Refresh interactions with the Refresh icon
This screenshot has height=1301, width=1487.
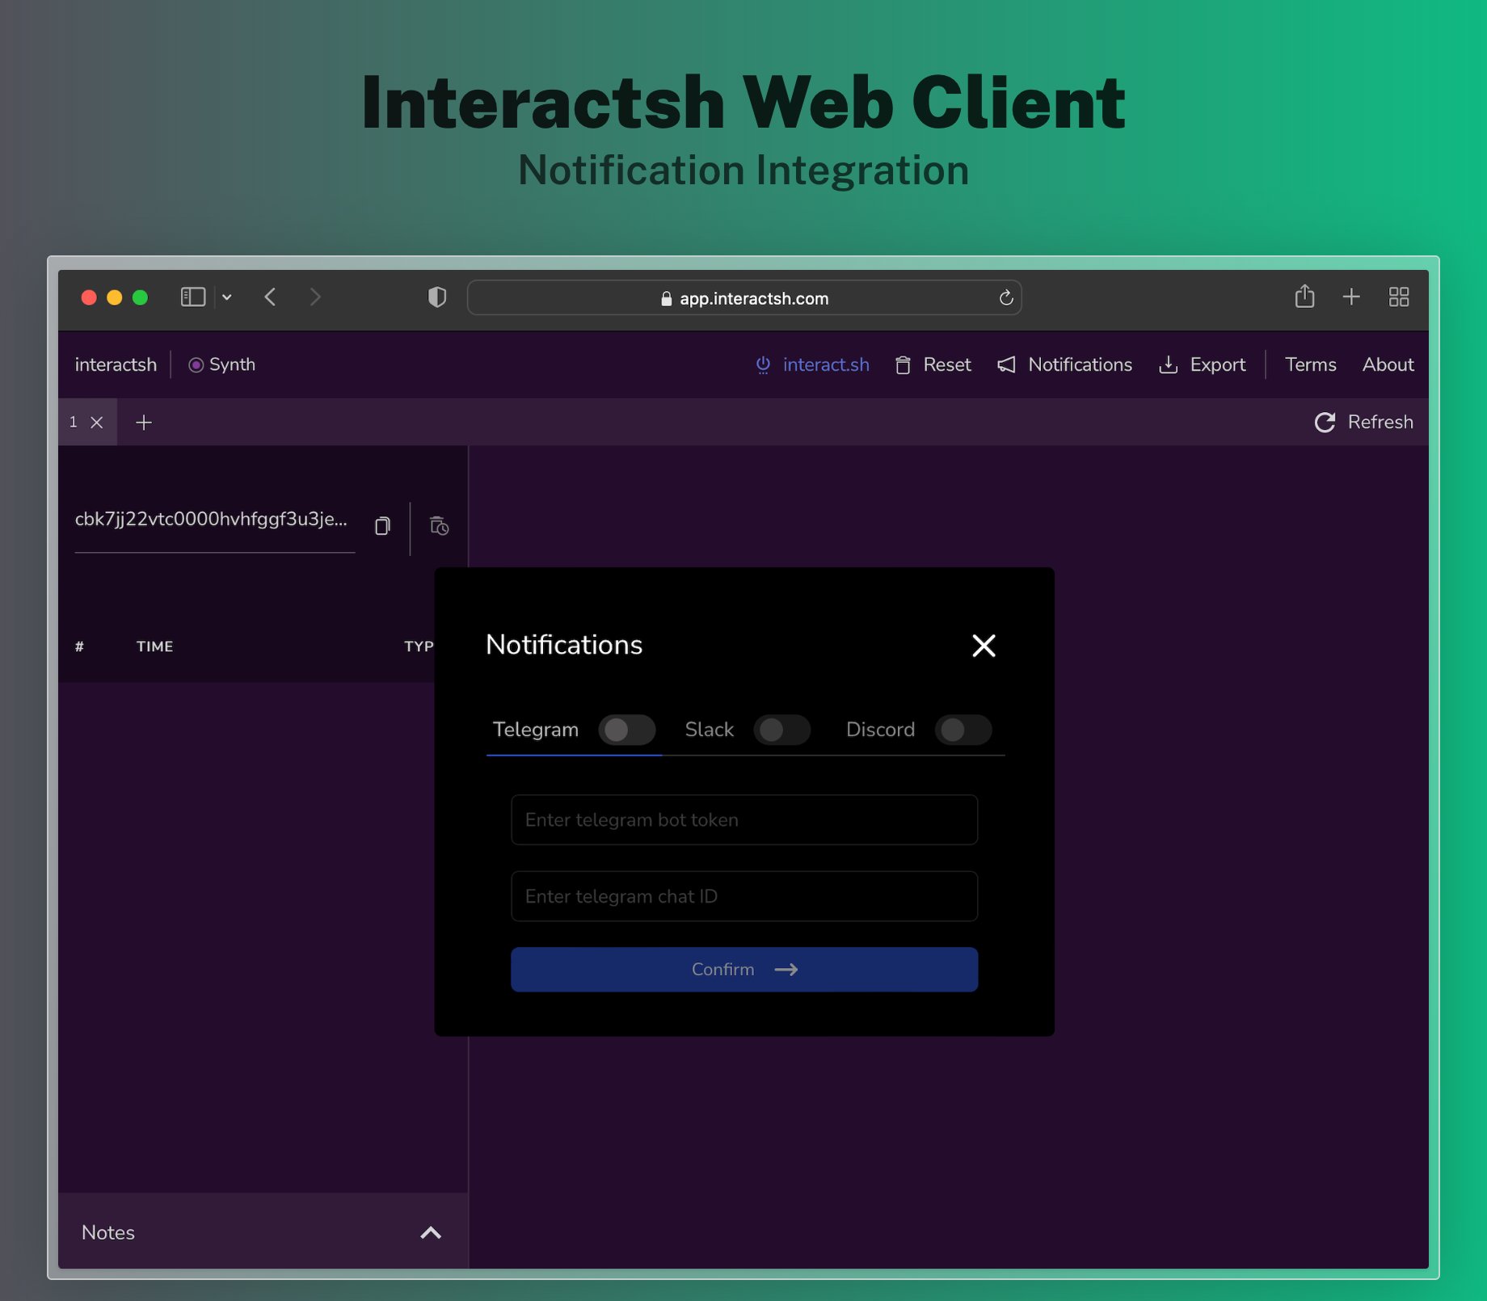(x=1325, y=422)
